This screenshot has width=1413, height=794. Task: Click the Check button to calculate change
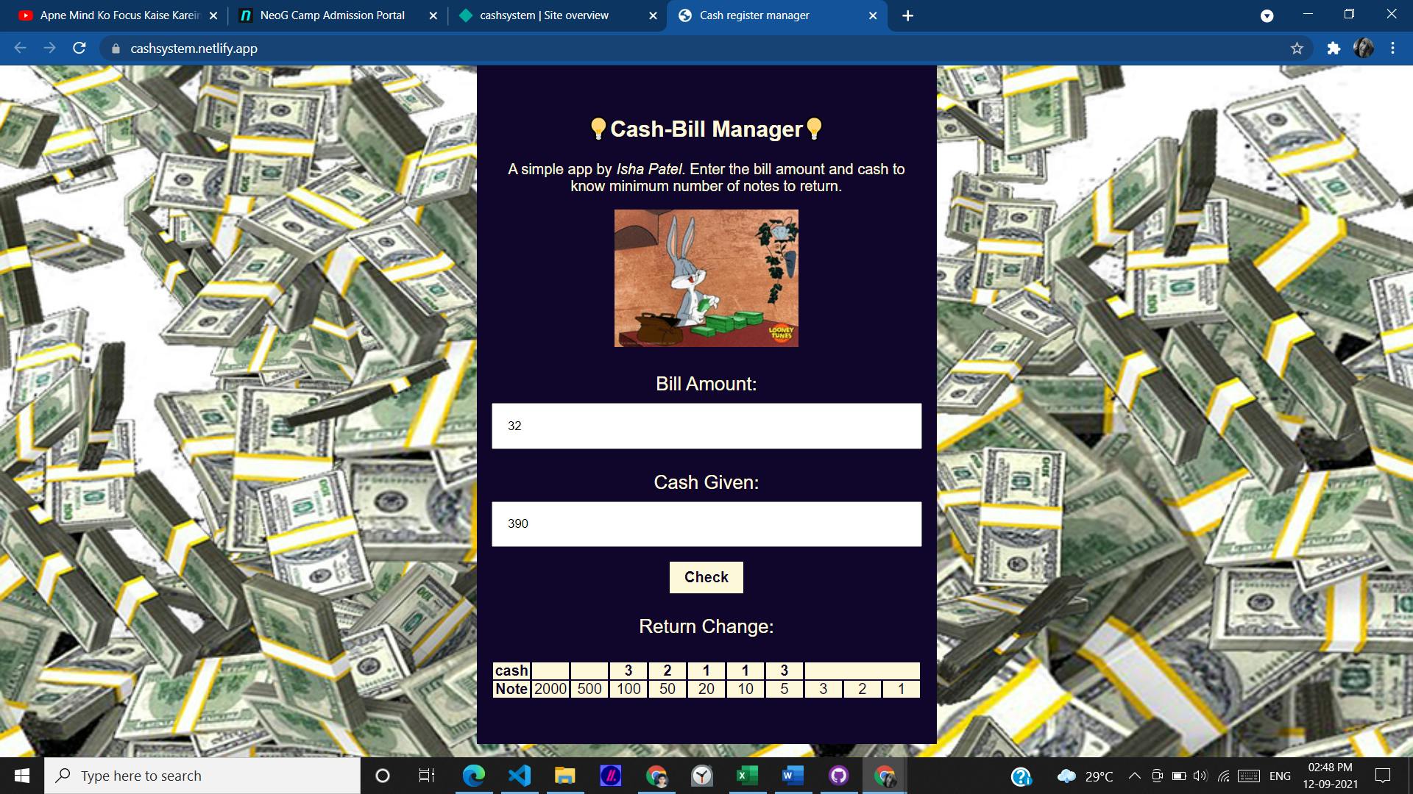coord(706,577)
